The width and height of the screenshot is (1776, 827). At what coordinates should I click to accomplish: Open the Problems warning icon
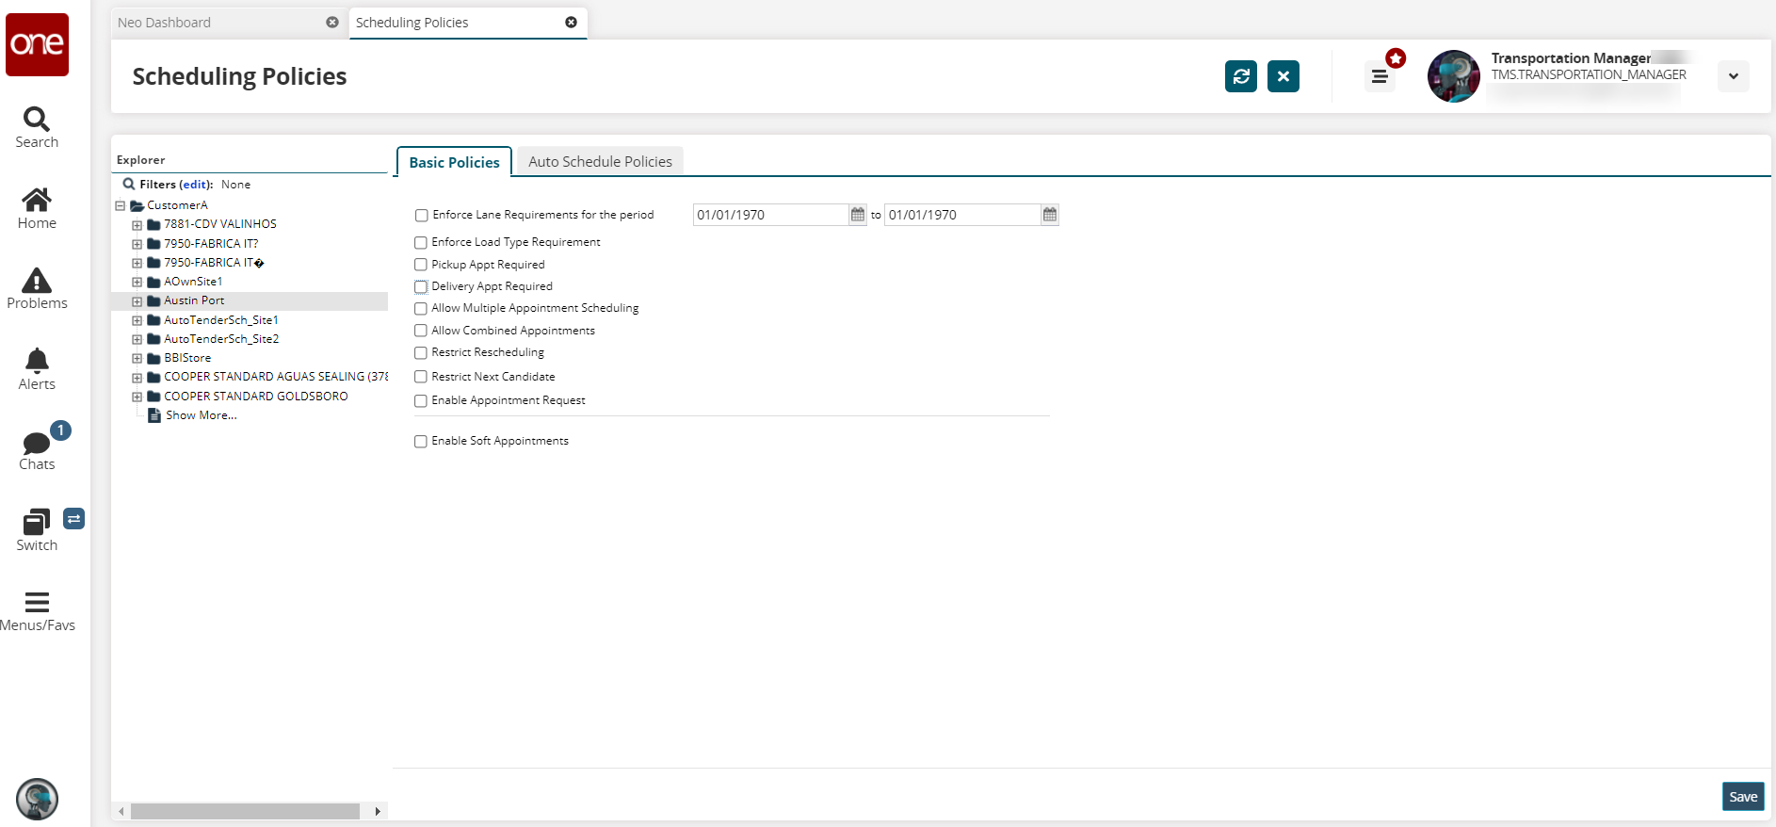(37, 280)
